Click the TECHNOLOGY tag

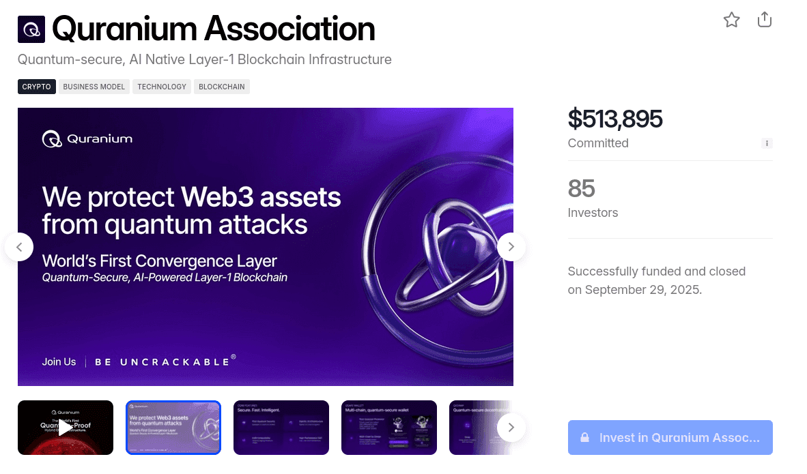(161, 87)
